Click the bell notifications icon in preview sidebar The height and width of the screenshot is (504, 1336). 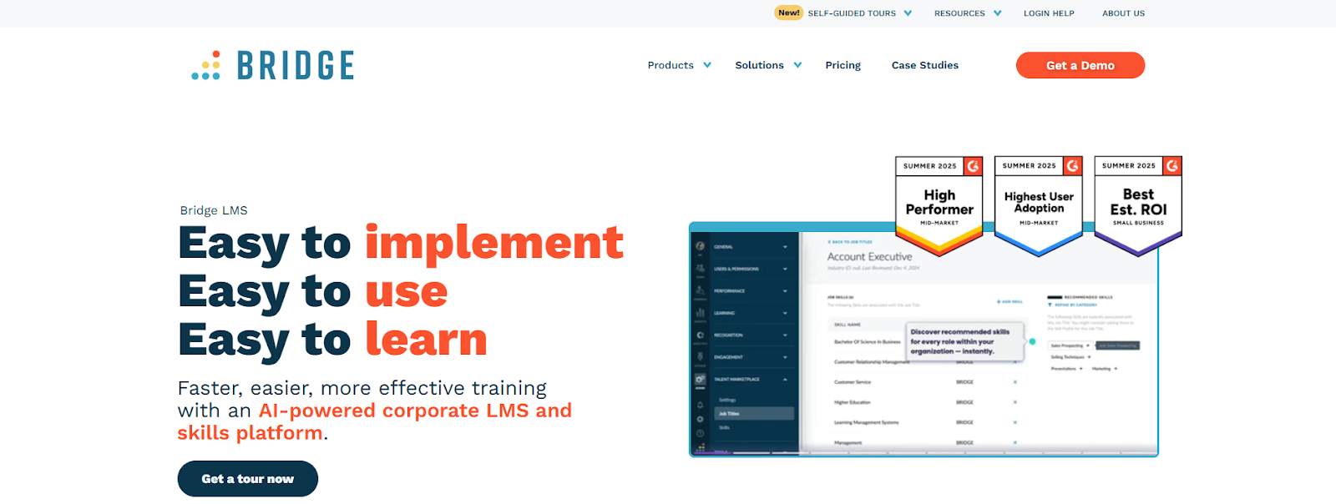click(x=700, y=404)
